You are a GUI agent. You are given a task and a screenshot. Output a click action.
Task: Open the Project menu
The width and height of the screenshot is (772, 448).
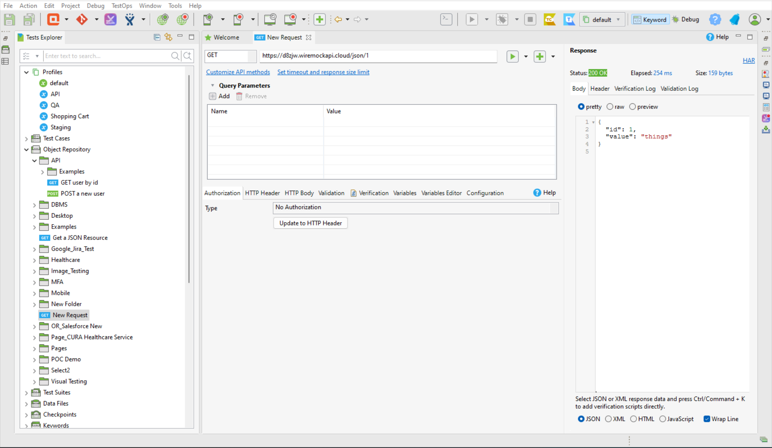(x=70, y=6)
